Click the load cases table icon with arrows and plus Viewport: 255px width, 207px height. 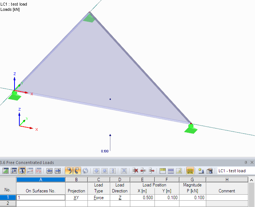[x=14, y=171]
